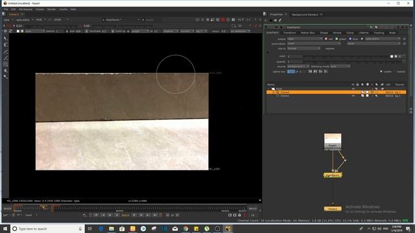Viewport: 415px width, 233px height.
Task: Open the rgba channel dropdown in viewer
Action: [x=8, y=20]
